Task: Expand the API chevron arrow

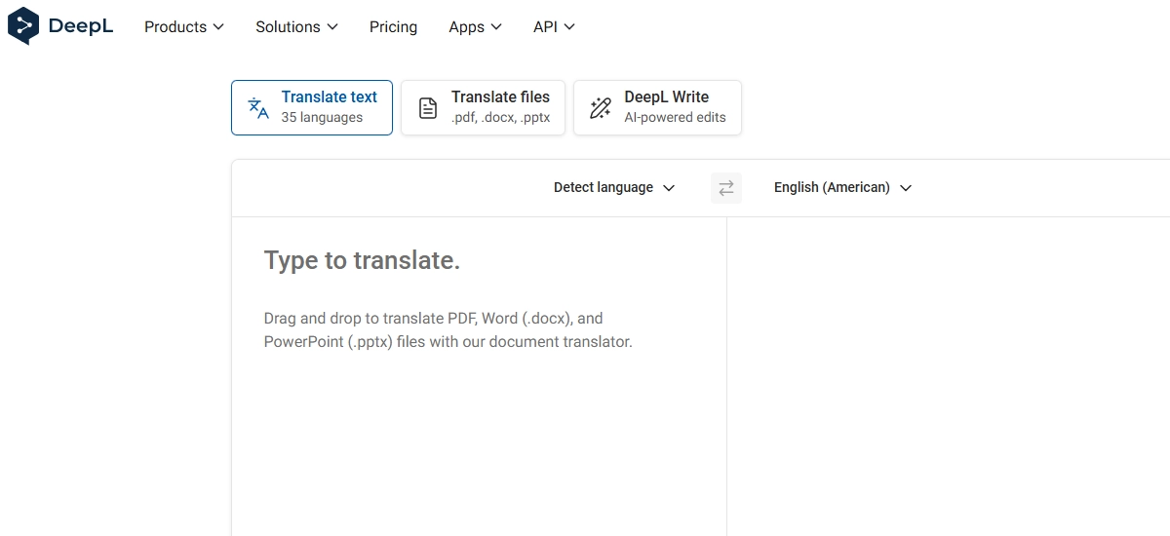Action: 569,27
